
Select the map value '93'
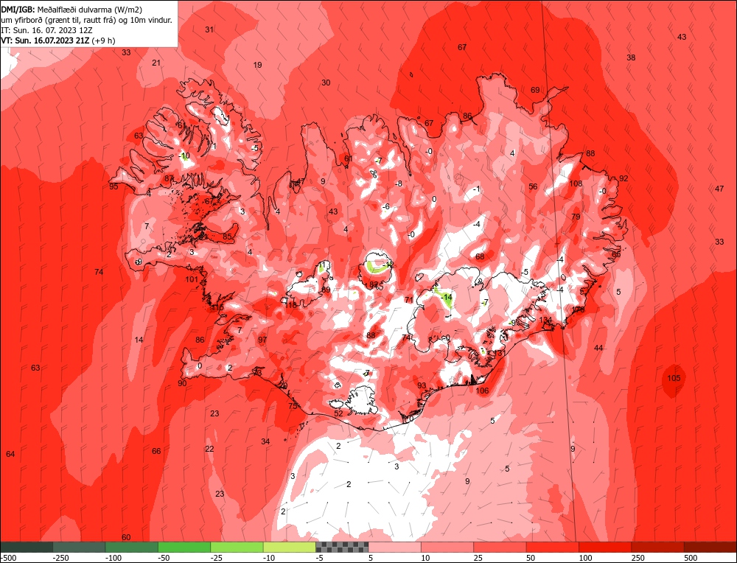coord(422,386)
